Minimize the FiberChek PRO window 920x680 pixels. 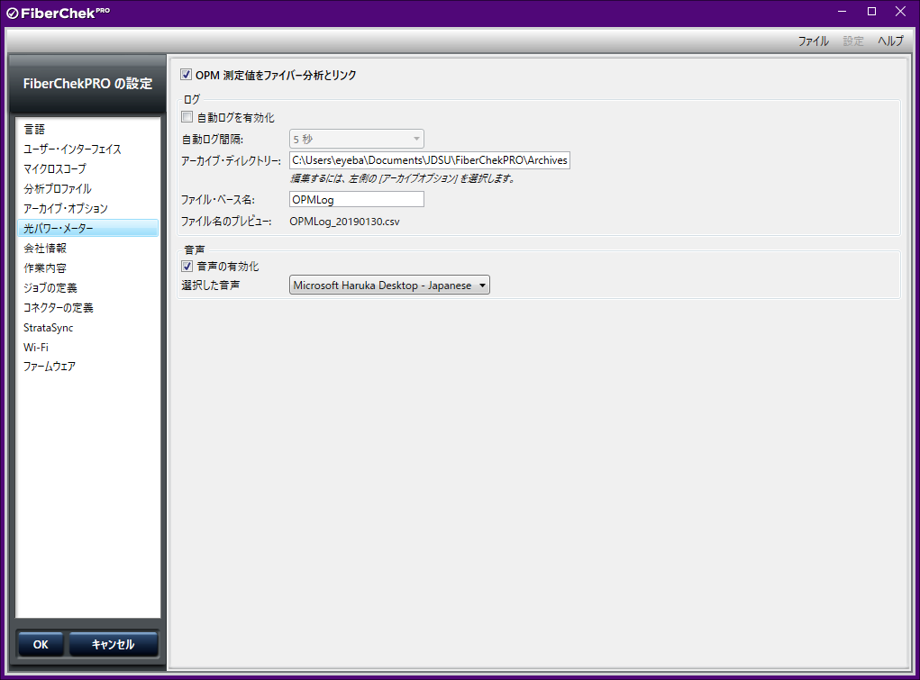coord(842,12)
